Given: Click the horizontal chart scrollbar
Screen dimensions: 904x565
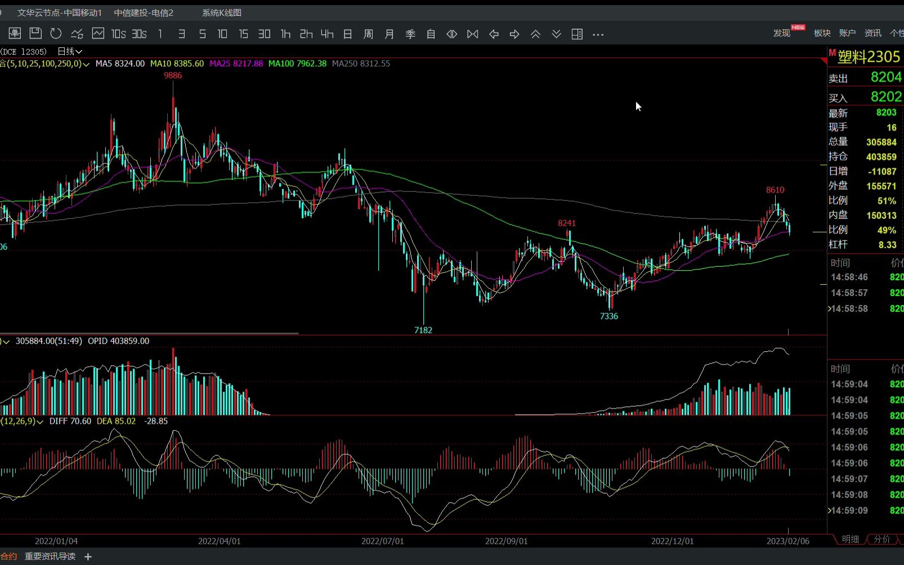Looking at the screenshot, I should (x=149, y=334).
